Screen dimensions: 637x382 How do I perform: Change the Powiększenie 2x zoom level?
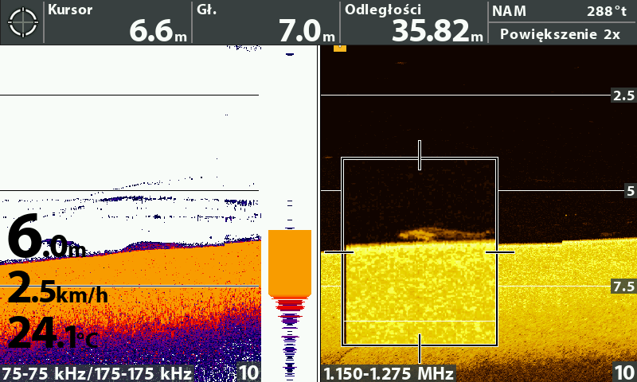561,34
